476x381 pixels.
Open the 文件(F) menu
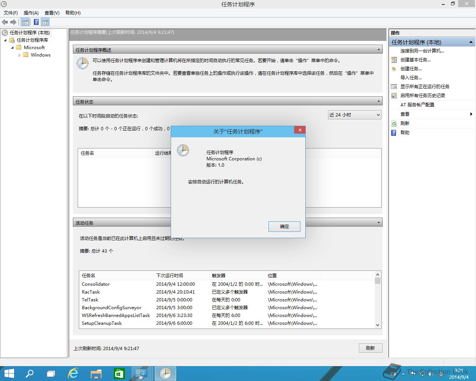pyautogui.click(x=11, y=13)
